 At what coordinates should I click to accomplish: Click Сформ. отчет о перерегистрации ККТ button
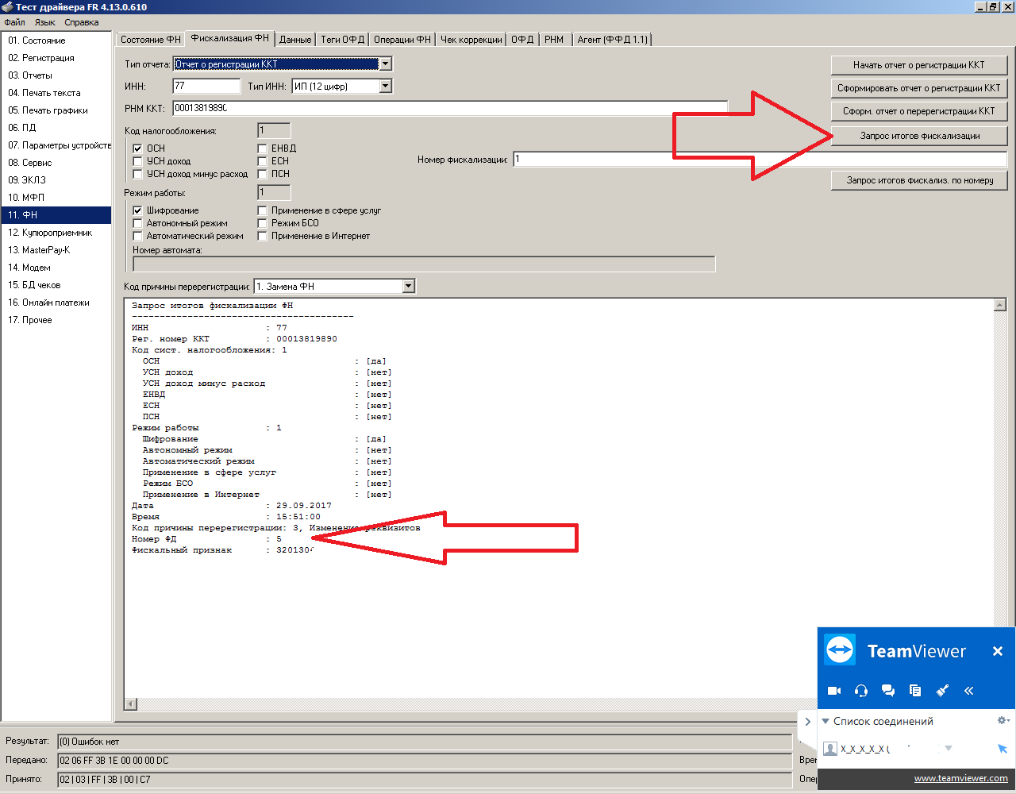coord(919,111)
